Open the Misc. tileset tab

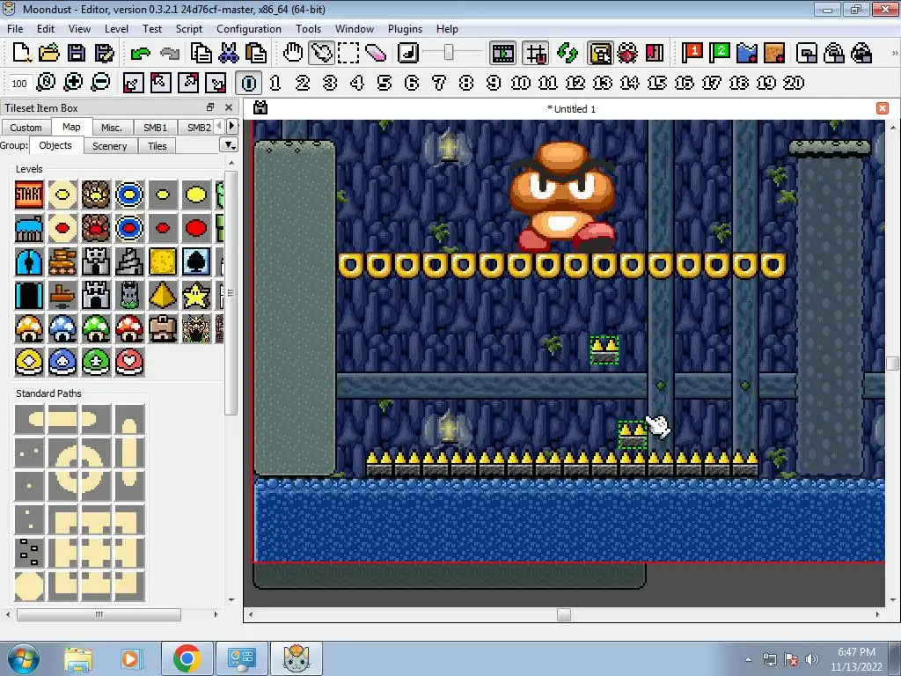(112, 127)
